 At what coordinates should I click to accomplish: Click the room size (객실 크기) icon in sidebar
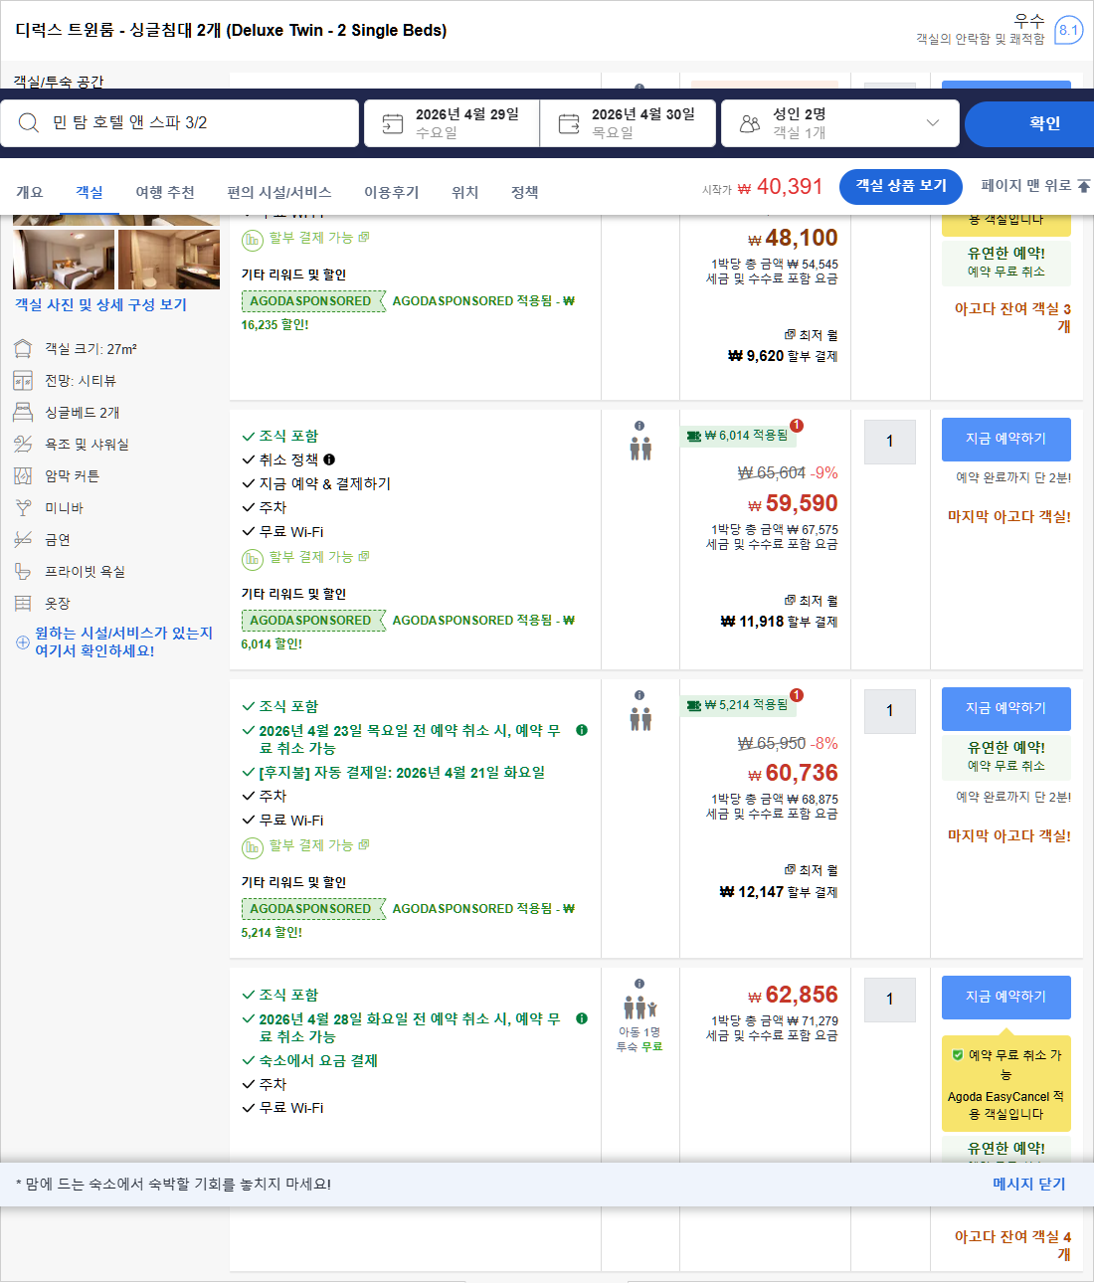pos(23,348)
